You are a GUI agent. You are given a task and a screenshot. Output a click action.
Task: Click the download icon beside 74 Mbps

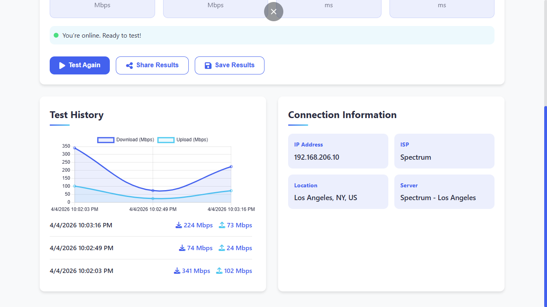(182, 248)
